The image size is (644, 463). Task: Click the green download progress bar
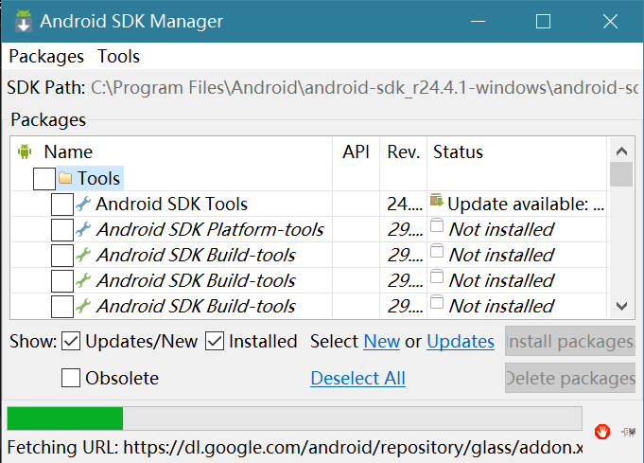click(65, 418)
